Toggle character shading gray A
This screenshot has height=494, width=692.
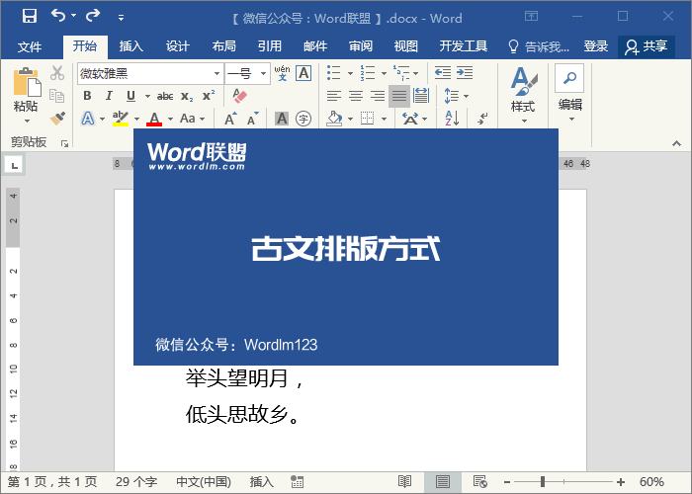coord(282,119)
